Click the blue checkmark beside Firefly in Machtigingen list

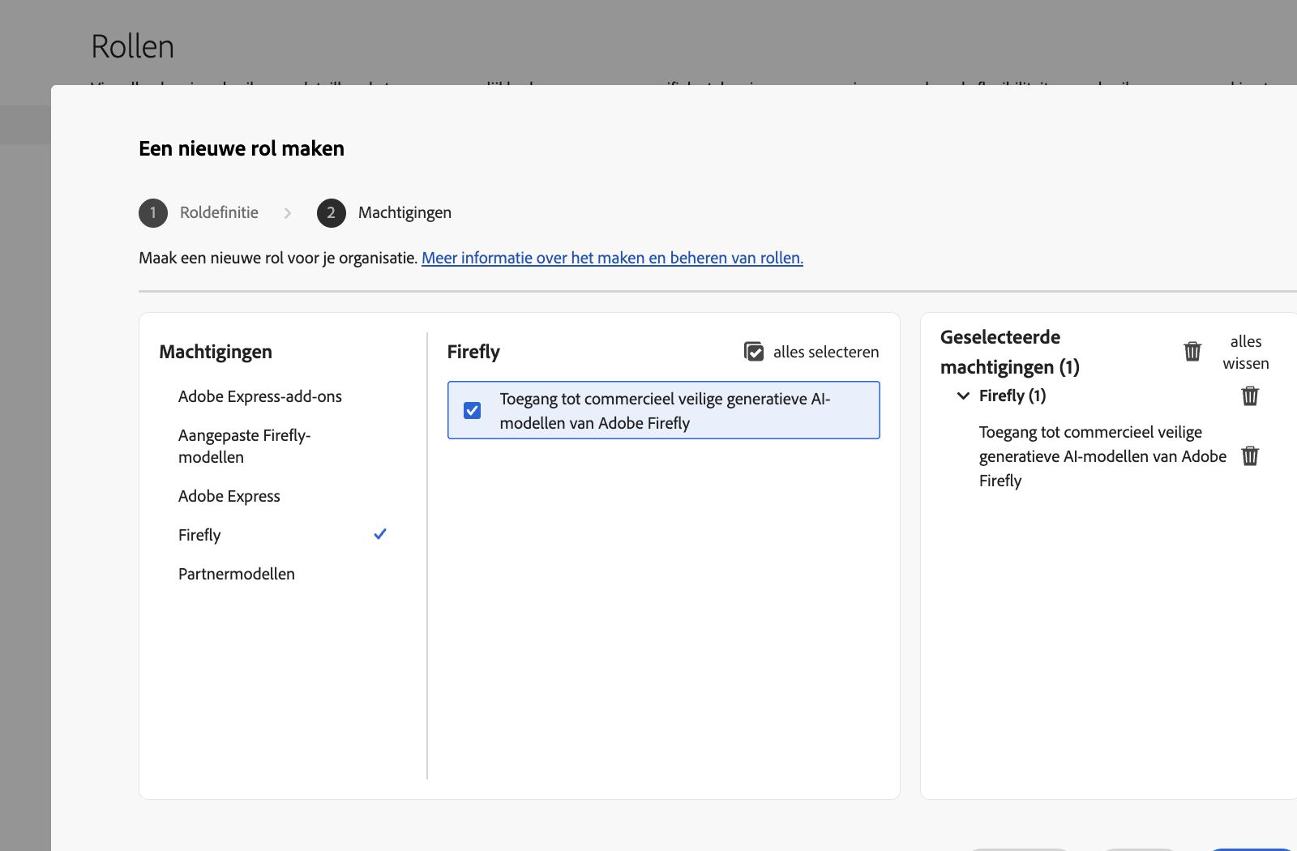379,534
